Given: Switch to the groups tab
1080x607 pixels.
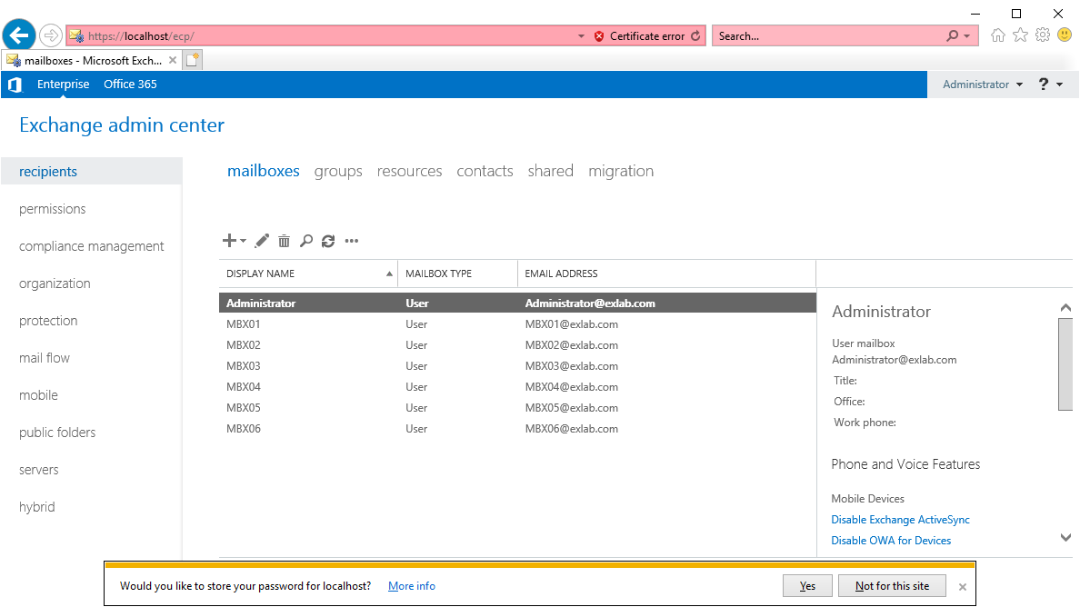Looking at the screenshot, I should 338,171.
